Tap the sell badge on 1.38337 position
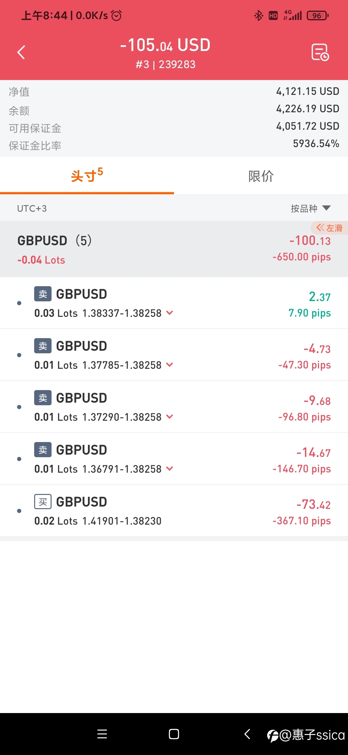The height and width of the screenshot is (755, 348). tap(43, 294)
